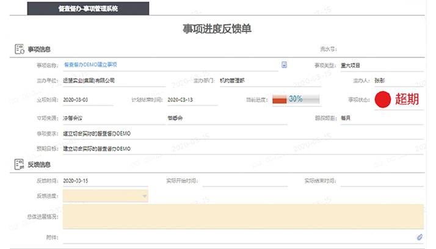Open the detail icon beside 事项名称 field
This screenshot has width=436, height=249.
284,65
